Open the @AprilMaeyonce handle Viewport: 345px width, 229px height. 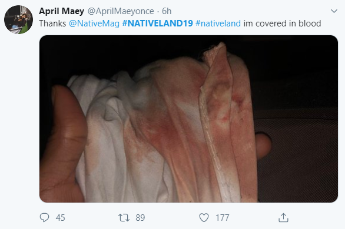[121, 11]
